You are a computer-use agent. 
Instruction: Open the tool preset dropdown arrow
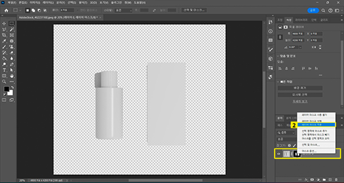point(20,10)
